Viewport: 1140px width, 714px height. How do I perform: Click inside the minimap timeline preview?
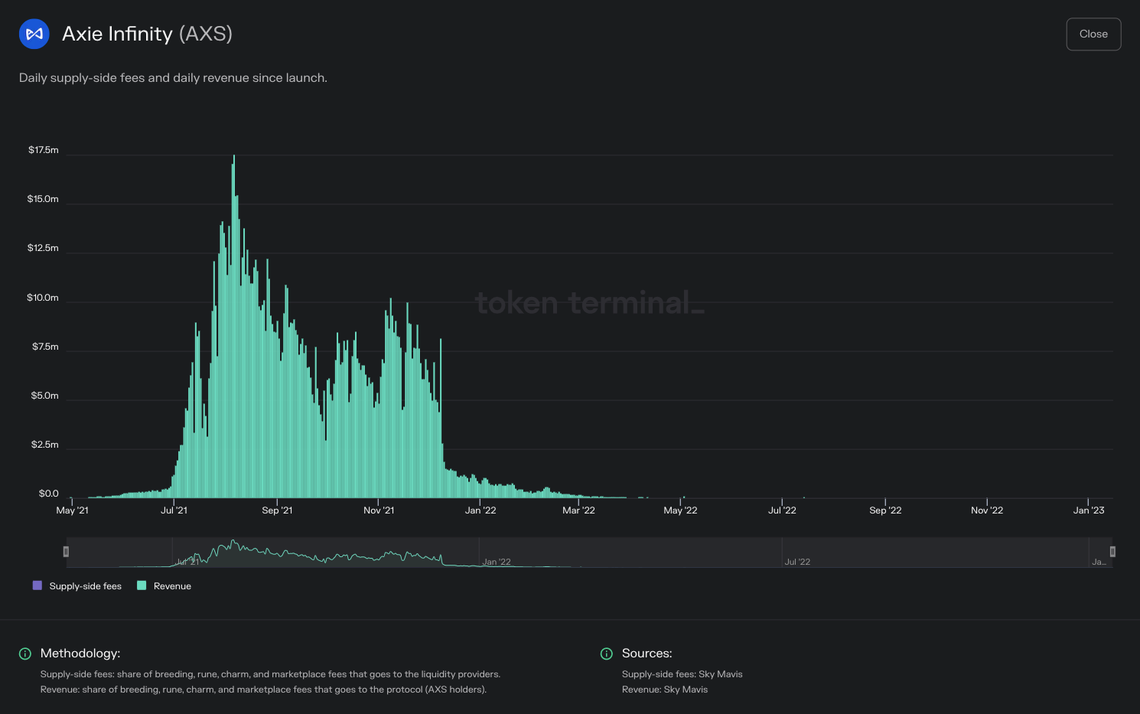[589, 552]
